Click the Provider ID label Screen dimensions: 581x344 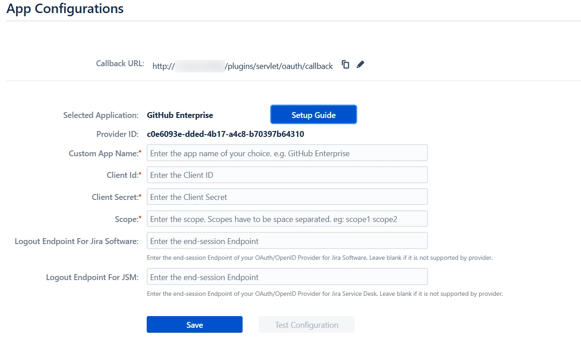coord(117,134)
